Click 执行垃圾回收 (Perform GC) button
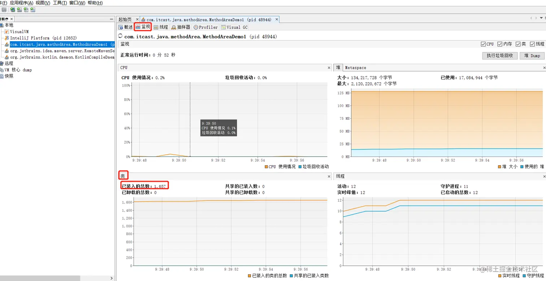The image size is (546, 281). 500,56
